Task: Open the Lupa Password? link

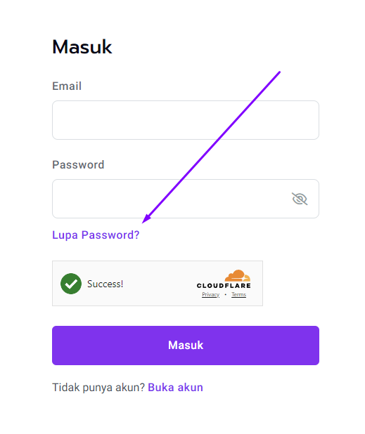Action: [96, 235]
